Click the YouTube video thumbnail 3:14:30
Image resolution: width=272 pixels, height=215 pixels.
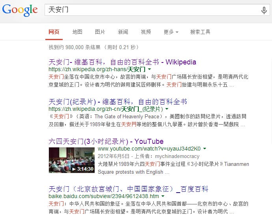(x=72, y=160)
